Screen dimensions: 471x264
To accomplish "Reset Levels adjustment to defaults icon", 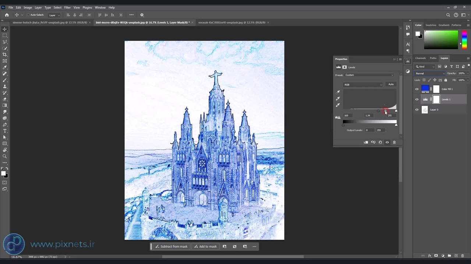I will [380, 142].
